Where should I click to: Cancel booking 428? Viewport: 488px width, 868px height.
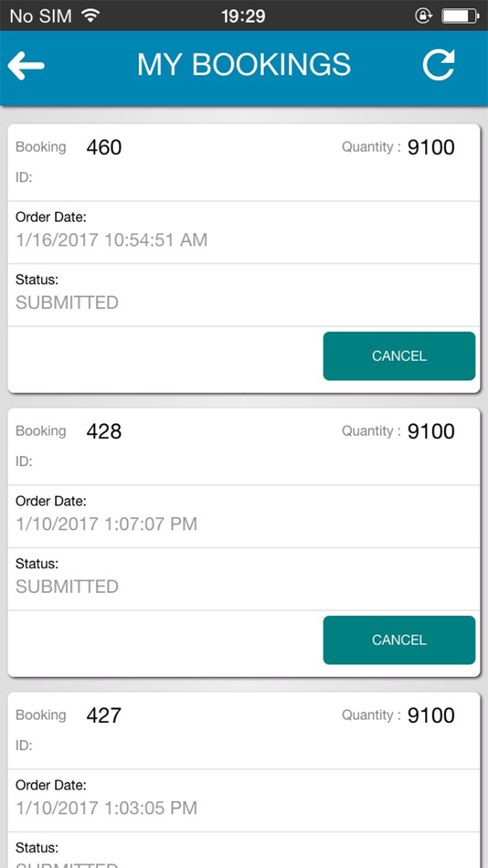click(x=399, y=640)
